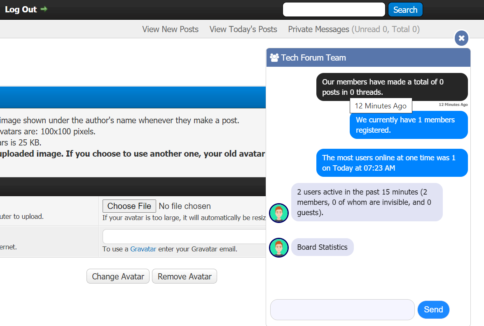The image size is (484, 326).
Task: Click the Choose File button
Action: tap(129, 206)
